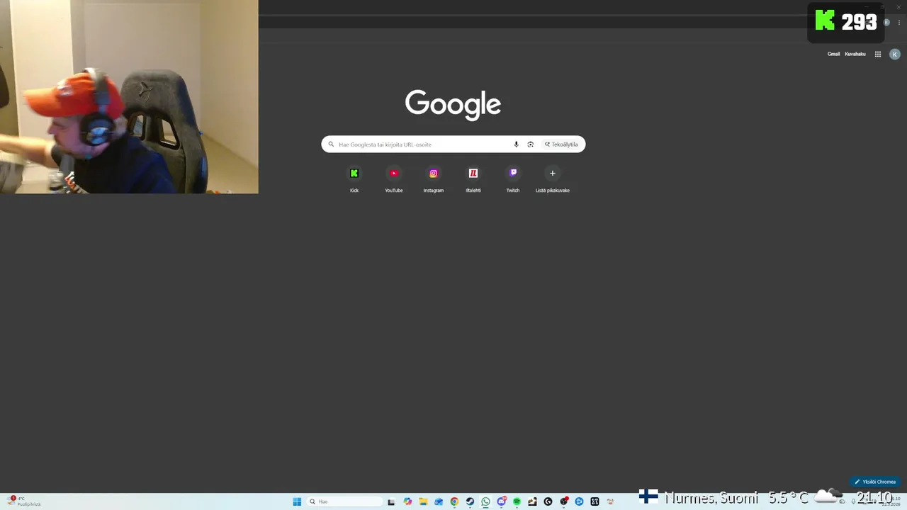Open the Windows Start menu
Viewport: 907px width, 510px height.
(297, 501)
